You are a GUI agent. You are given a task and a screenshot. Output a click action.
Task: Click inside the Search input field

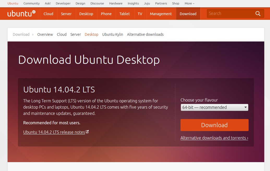230,14
